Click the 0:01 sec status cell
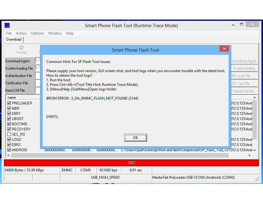263x201 pixels. point(136,170)
